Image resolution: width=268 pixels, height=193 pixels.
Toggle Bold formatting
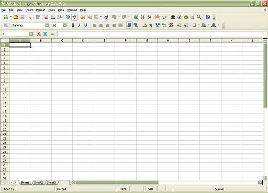tap(73, 25)
